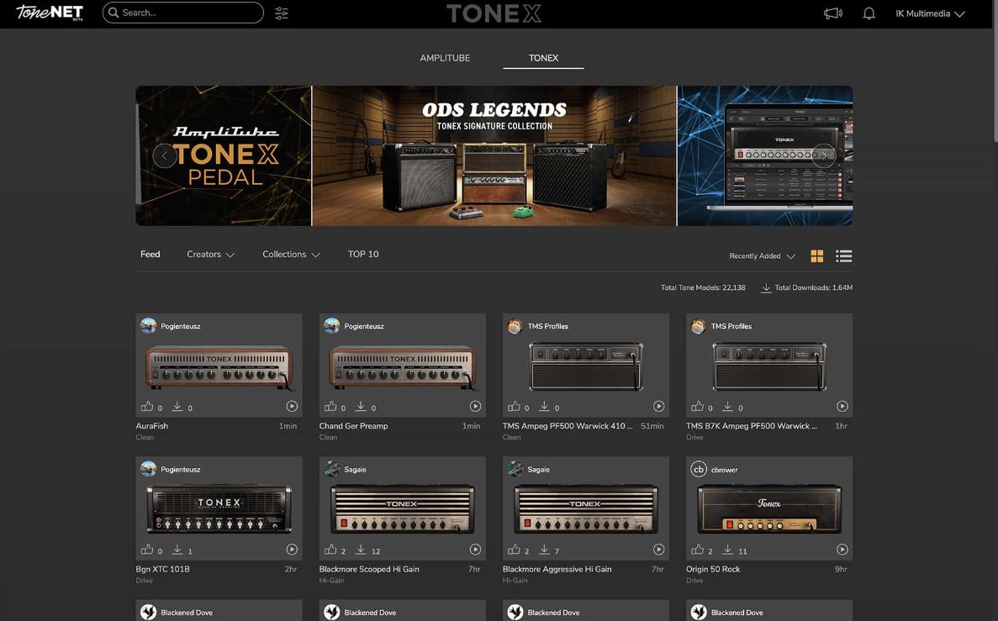
Task: Like the AuraFish tone model
Action: [x=147, y=407]
